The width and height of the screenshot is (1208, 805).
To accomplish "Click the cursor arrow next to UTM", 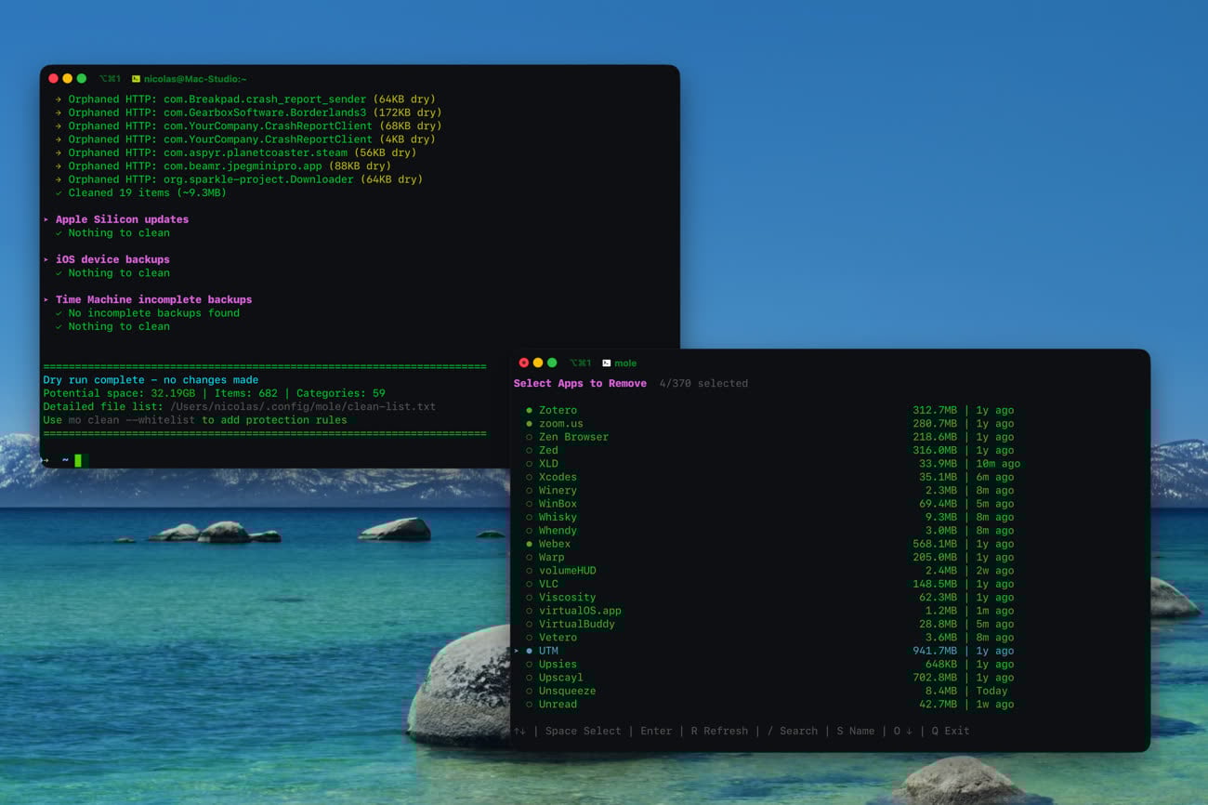I will pyautogui.click(x=517, y=651).
